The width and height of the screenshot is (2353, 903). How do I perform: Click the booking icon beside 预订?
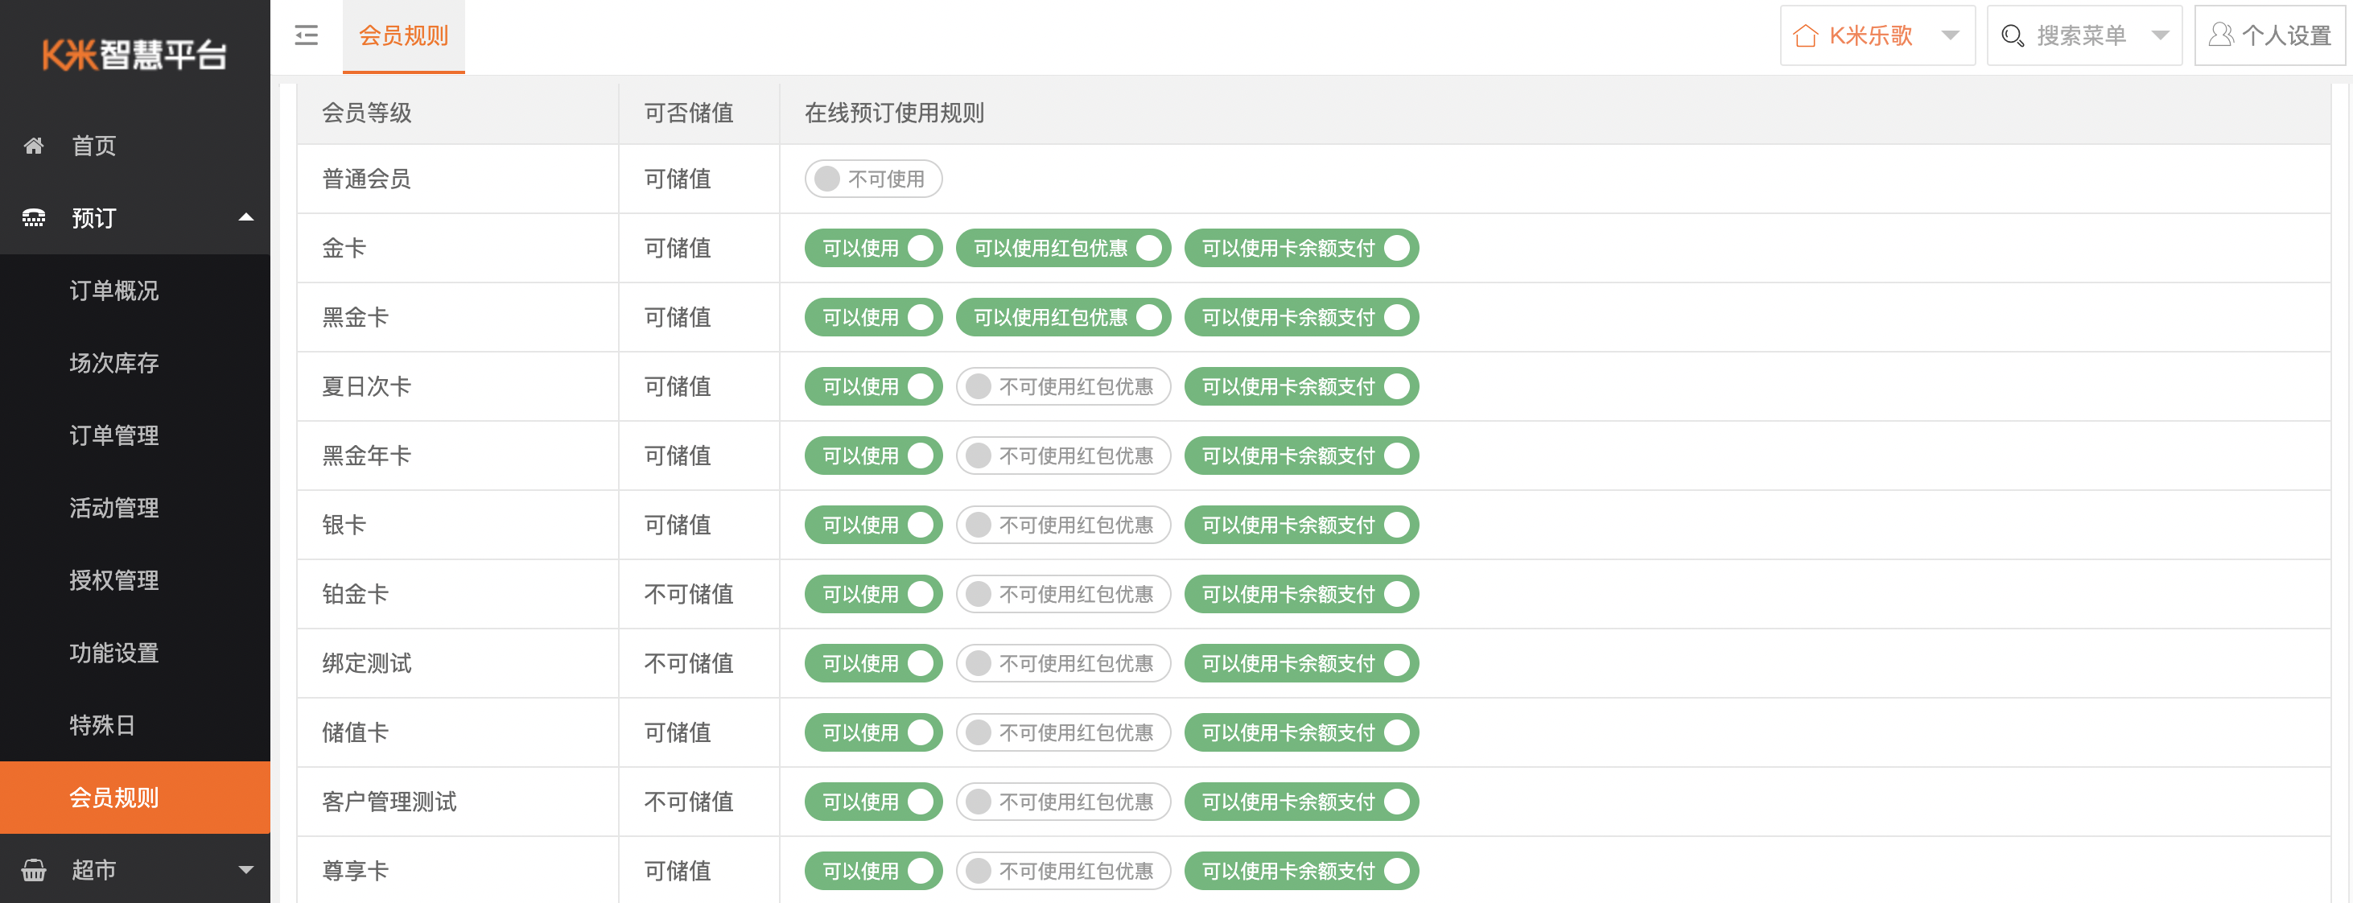pyautogui.click(x=34, y=217)
